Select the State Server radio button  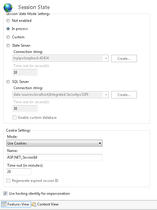tap(8, 45)
